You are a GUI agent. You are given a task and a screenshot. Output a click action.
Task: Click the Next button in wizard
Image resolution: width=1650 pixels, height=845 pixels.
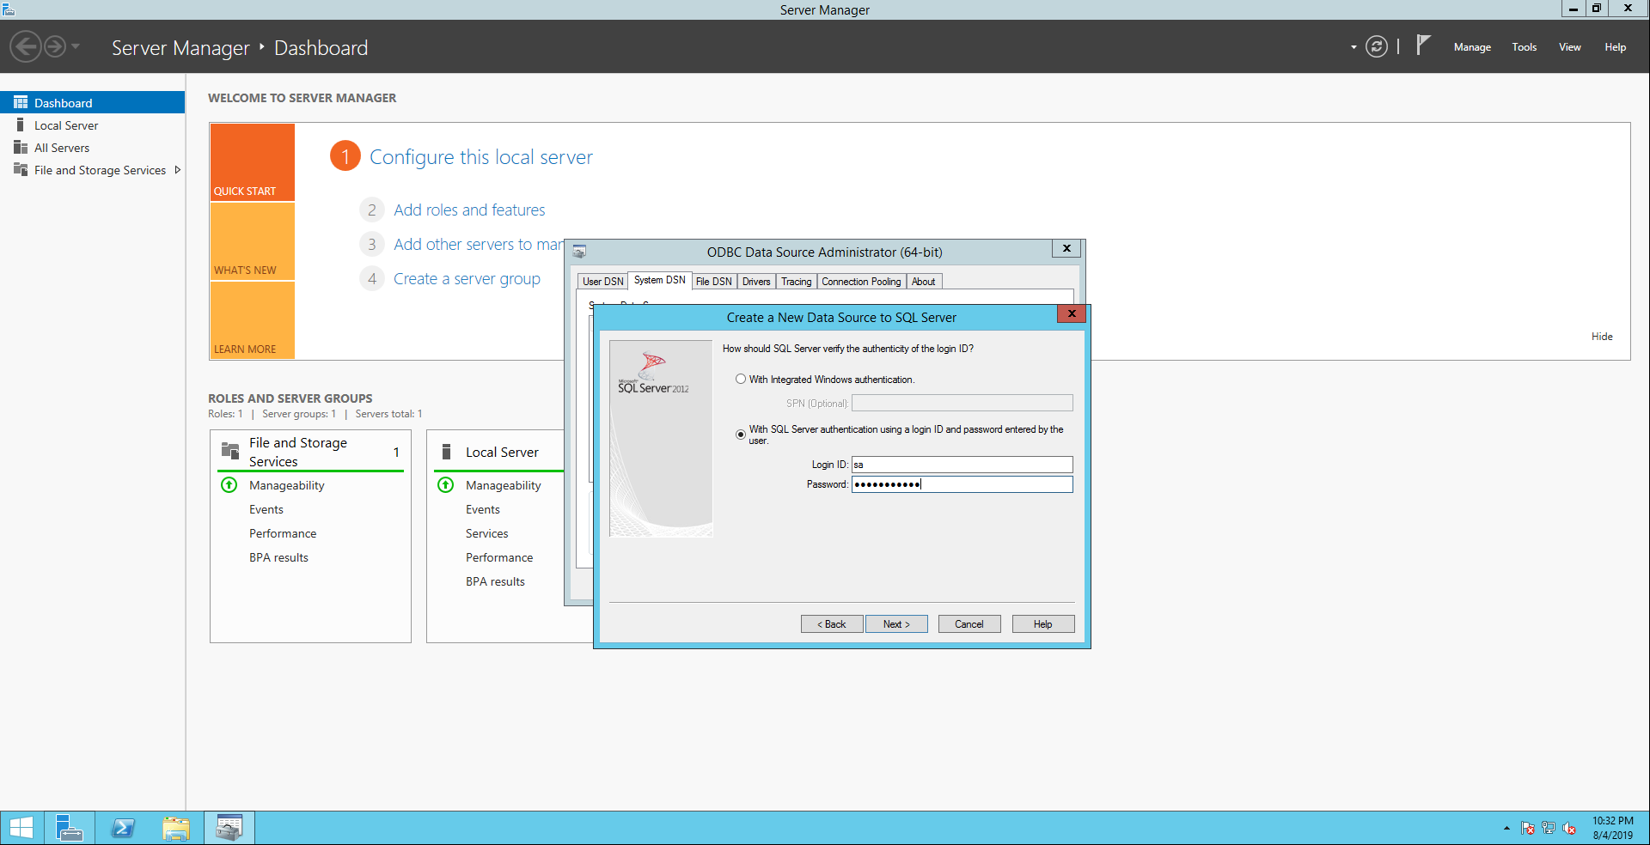point(896,624)
